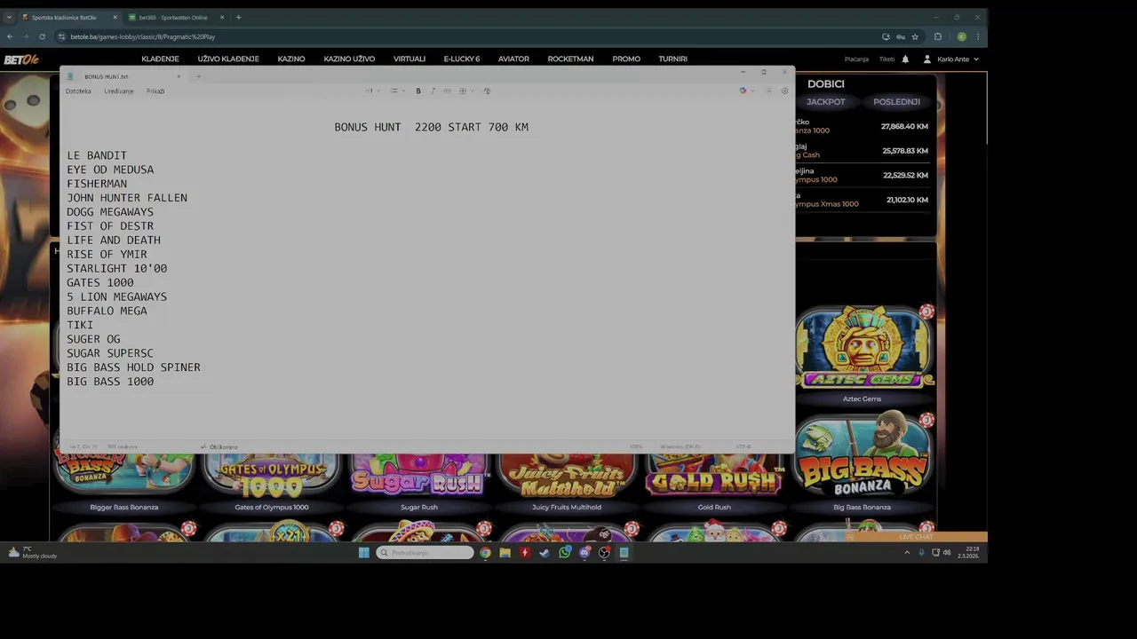
Task: Open BetOle notifications bell
Action: [905, 59]
